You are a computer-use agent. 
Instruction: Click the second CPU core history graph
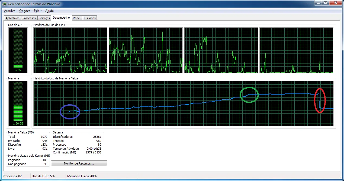(x=146, y=50)
